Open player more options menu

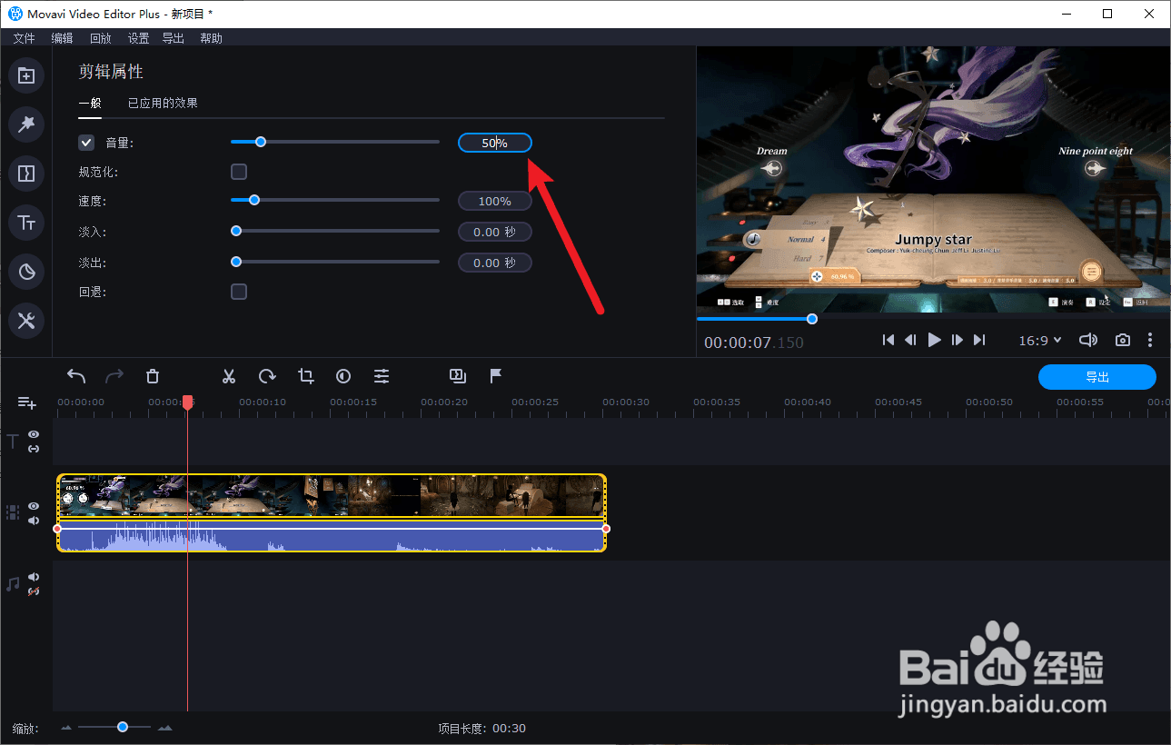[x=1150, y=340]
